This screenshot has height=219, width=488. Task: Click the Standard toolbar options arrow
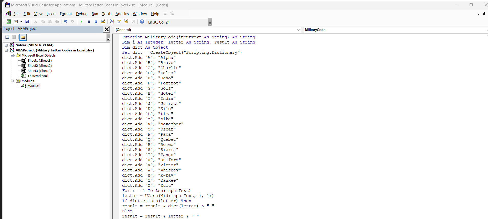(210, 22)
